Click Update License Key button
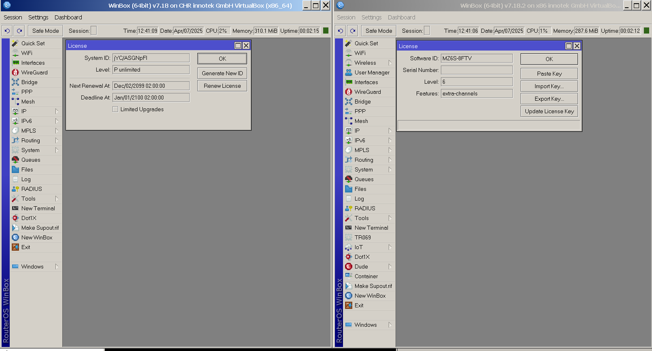 tap(549, 111)
